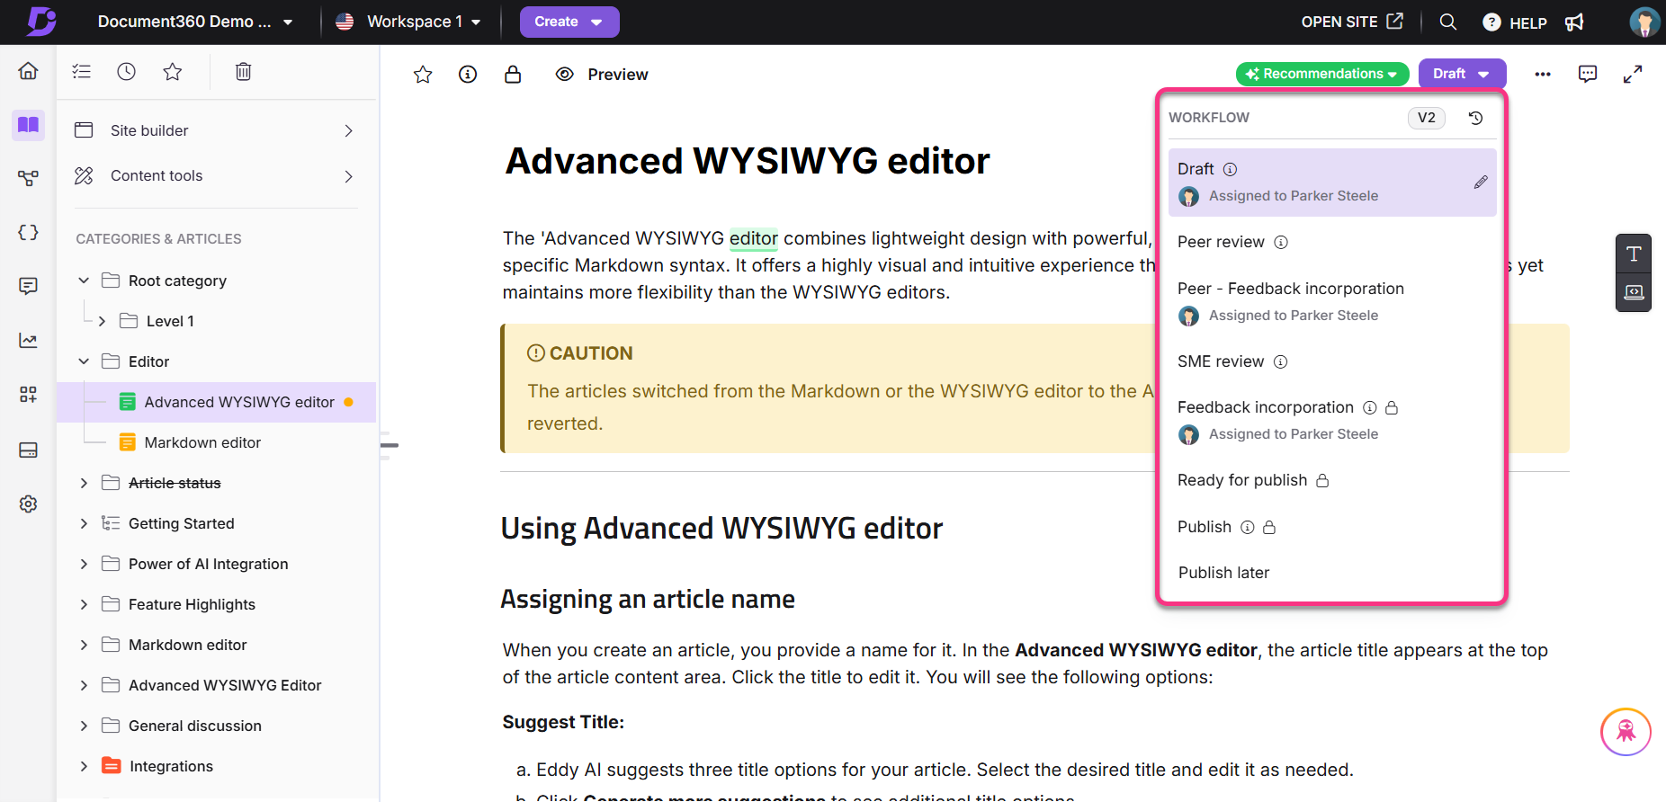The image size is (1666, 802).
Task: Open the Home icon in left rail
Action: coord(28,71)
